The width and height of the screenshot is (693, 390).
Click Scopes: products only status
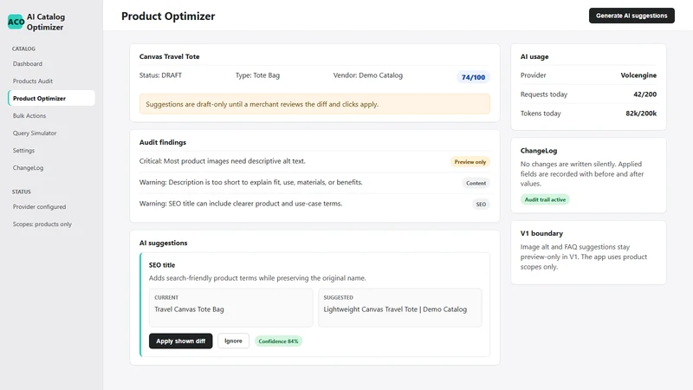click(42, 224)
